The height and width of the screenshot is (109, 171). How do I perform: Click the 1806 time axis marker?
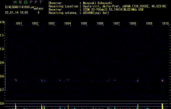(x=100, y=23)
